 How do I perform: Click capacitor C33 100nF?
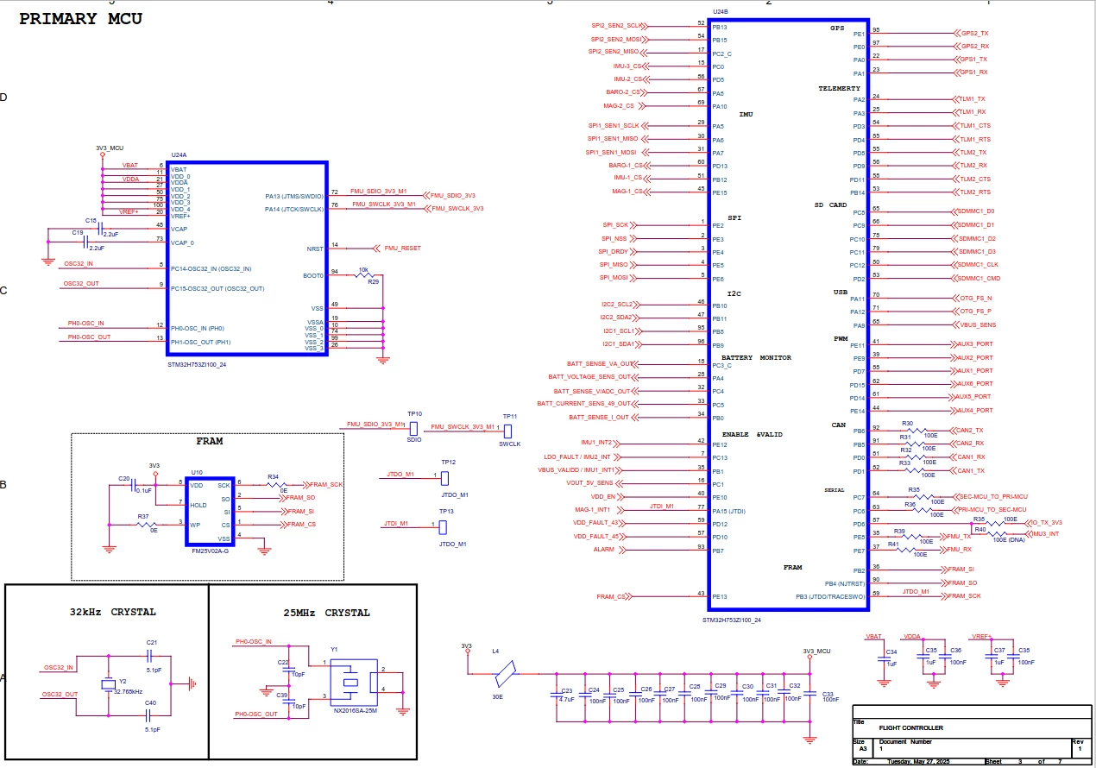click(x=811, y=692)
